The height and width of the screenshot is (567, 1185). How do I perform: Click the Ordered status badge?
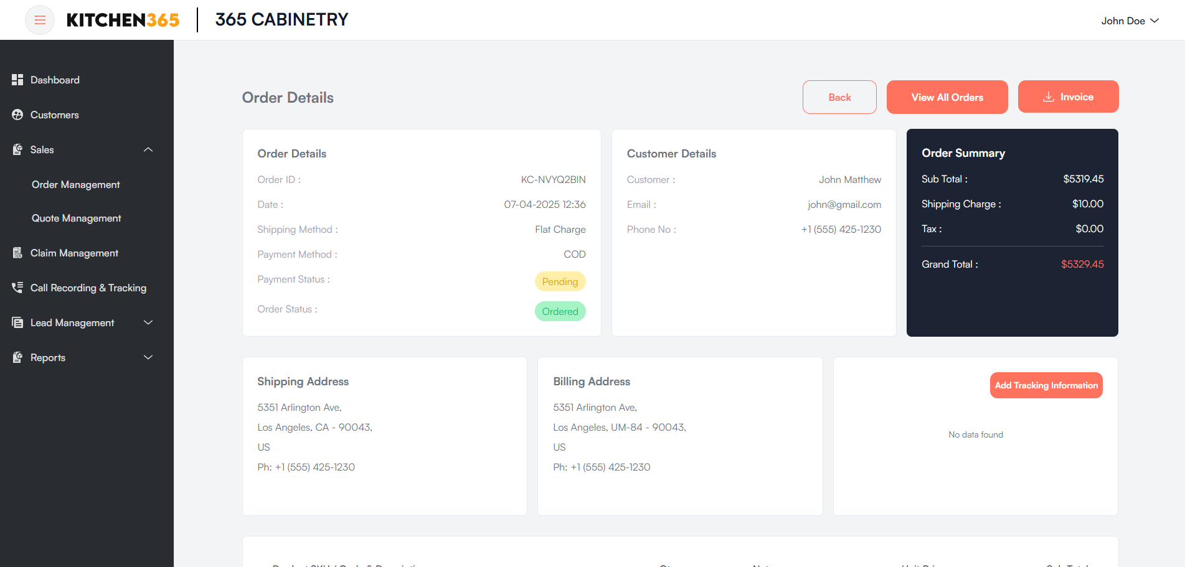(560, 311)
